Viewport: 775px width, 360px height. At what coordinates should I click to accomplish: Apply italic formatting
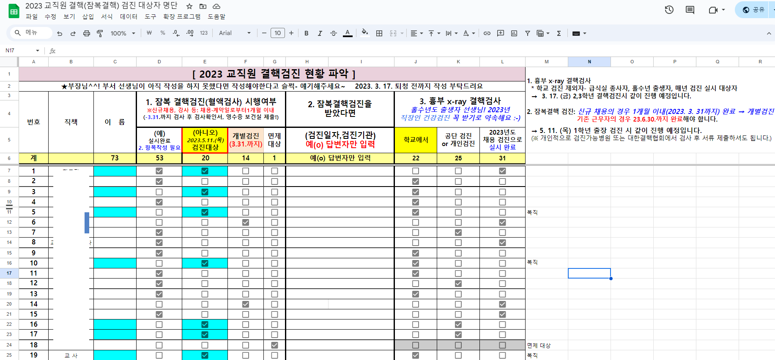[320, 33]
